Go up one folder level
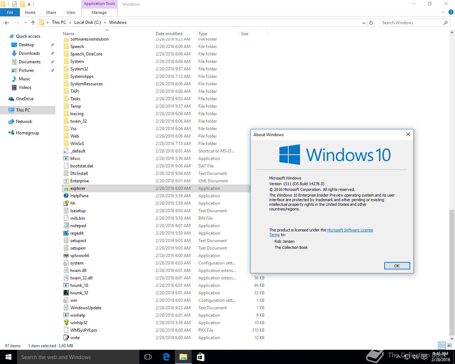 coord(33,23)
